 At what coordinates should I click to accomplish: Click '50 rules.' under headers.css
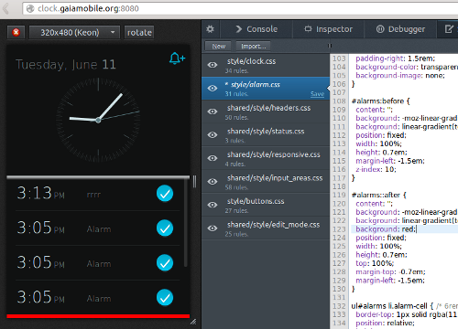coord(236,118)
